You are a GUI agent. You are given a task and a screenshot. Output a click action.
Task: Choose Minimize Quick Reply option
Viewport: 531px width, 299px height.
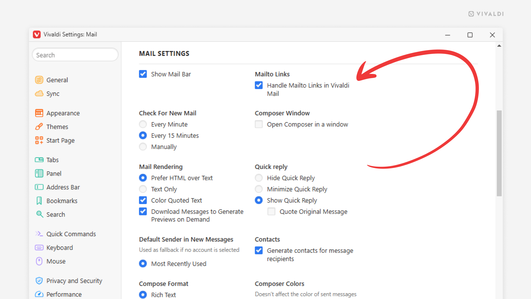point(259,189)
